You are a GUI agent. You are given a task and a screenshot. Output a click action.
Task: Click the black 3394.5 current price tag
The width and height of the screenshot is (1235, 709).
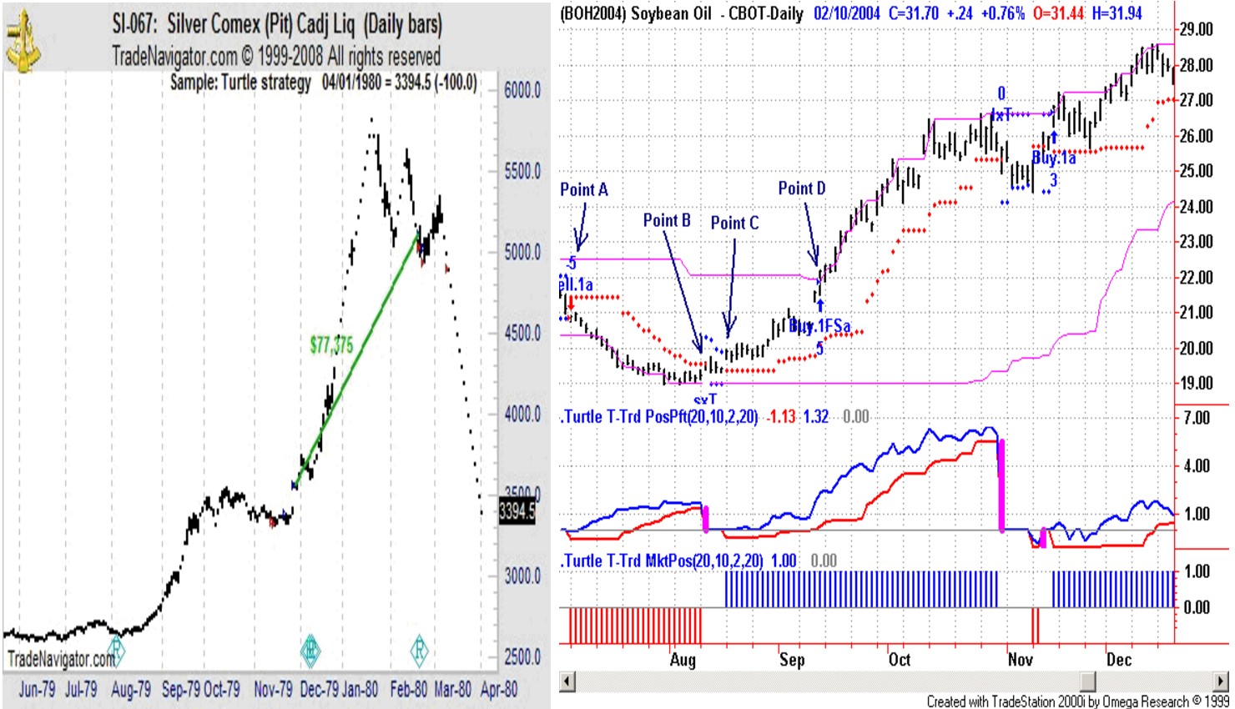pos(517,510)
